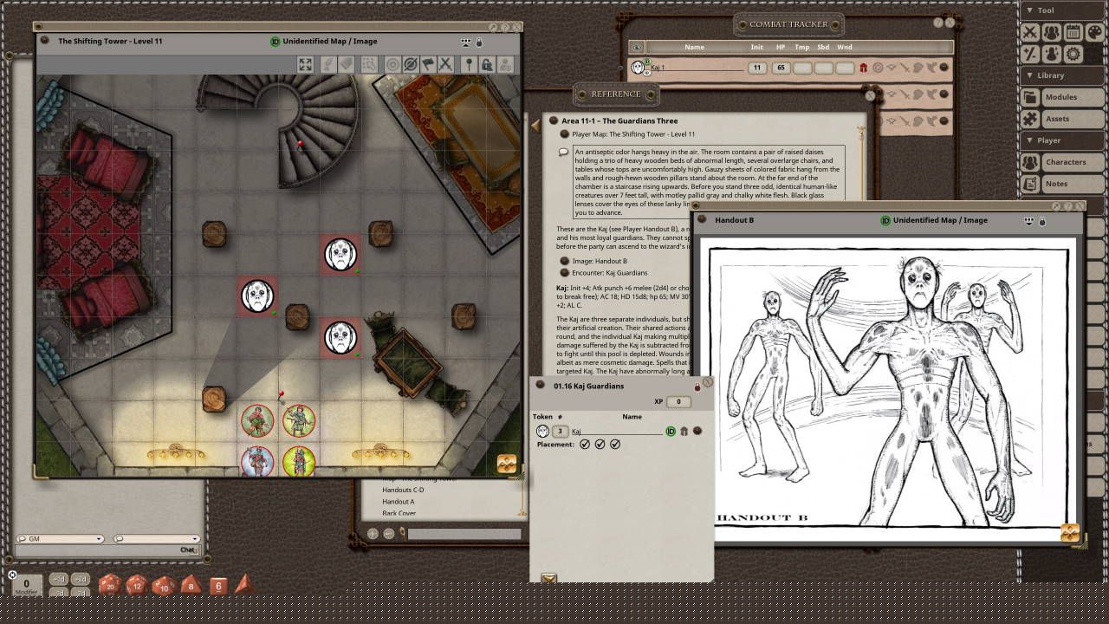Open the share dropdown on the Shifting Tower map title
Screen dimensions: 1109x624
(x=466, y=42)
